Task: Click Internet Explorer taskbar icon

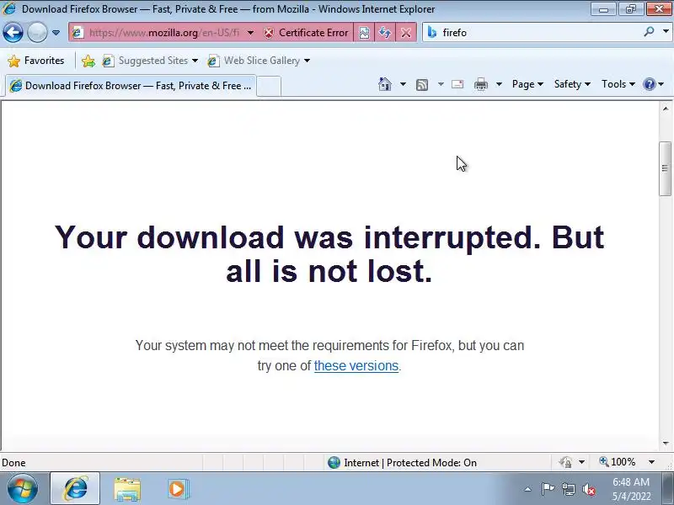Action: (75, 488)
